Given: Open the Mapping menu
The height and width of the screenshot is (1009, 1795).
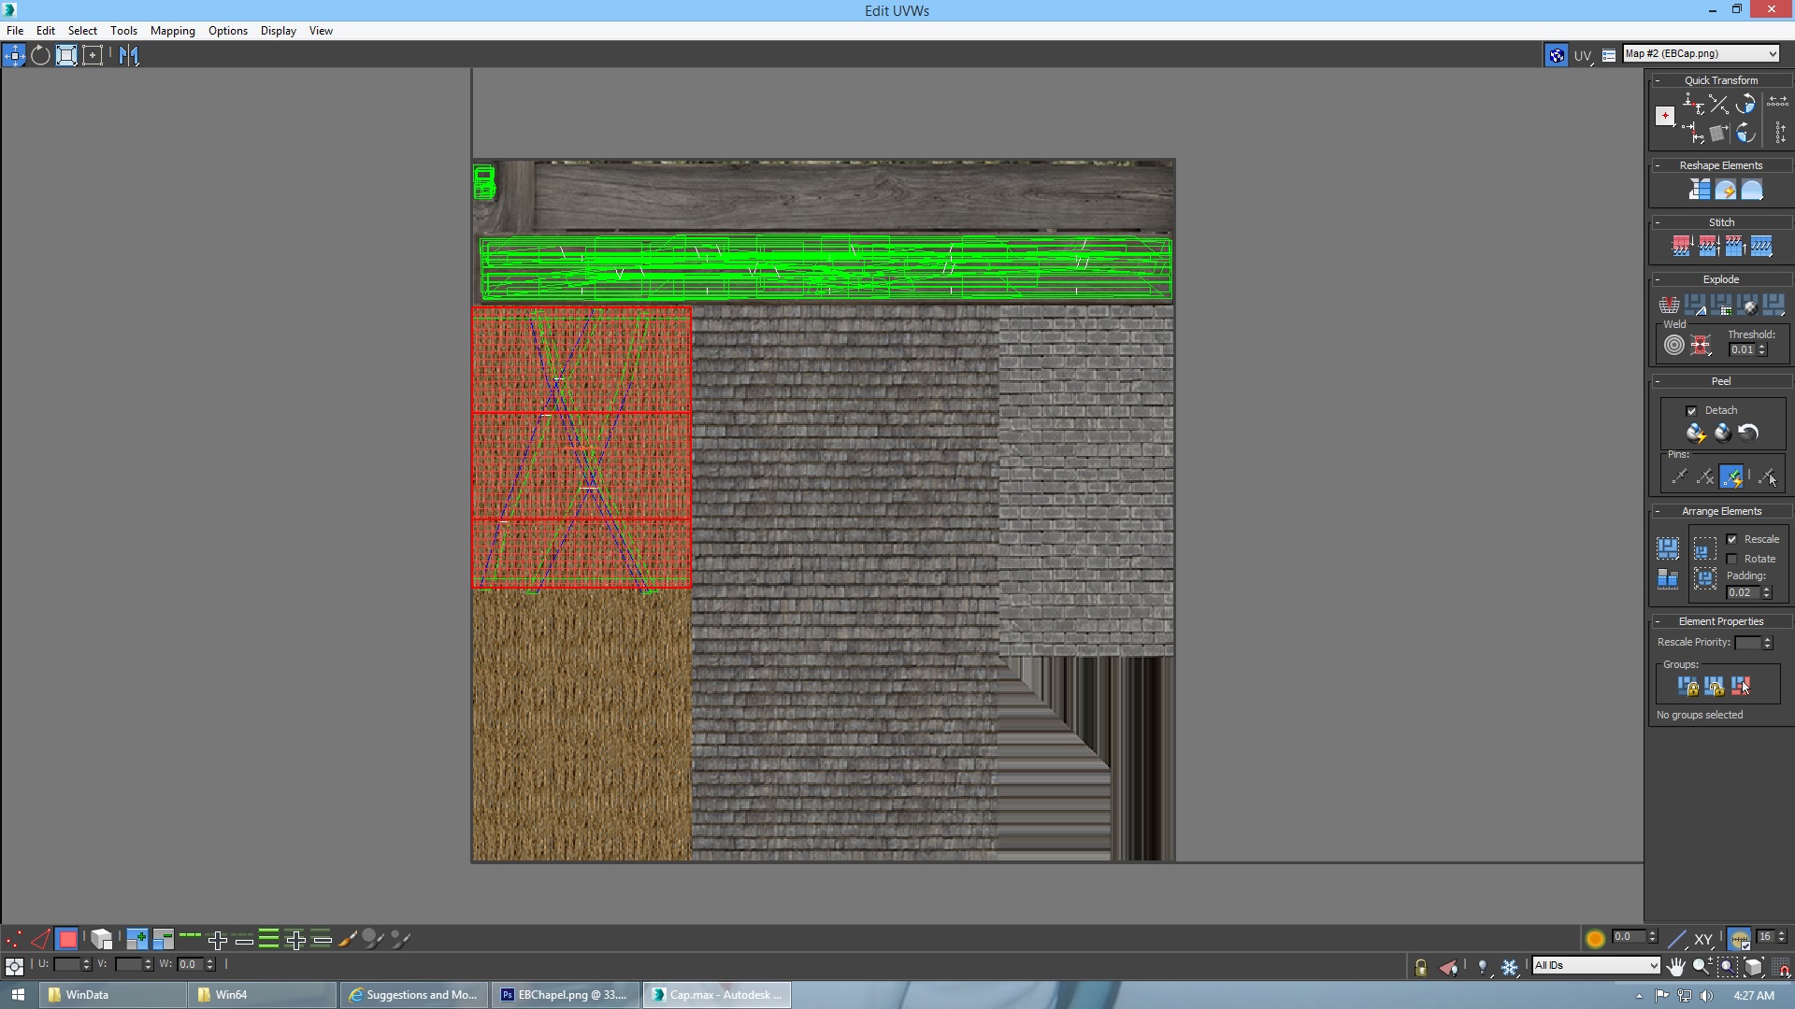Looking at the screenshot, I should pos(172,31).
